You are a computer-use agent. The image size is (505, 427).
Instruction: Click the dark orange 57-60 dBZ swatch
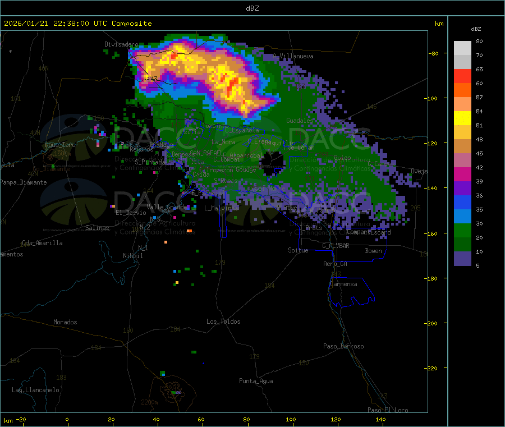462,90
